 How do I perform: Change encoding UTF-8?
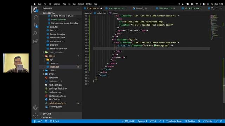(x=153, y=121)
